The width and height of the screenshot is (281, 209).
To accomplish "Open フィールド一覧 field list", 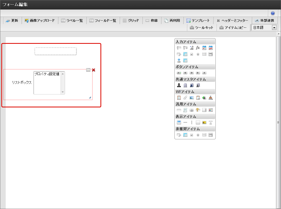I will (x=103, y=20).
